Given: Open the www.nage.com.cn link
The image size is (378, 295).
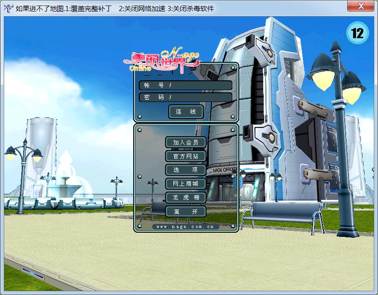Looking at the screenshot, I should coord(185,227).
